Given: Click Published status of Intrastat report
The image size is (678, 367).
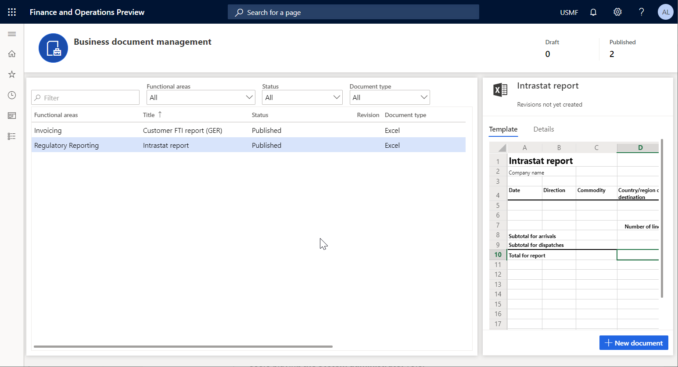Looking at the screenshot, I should 266,145.
